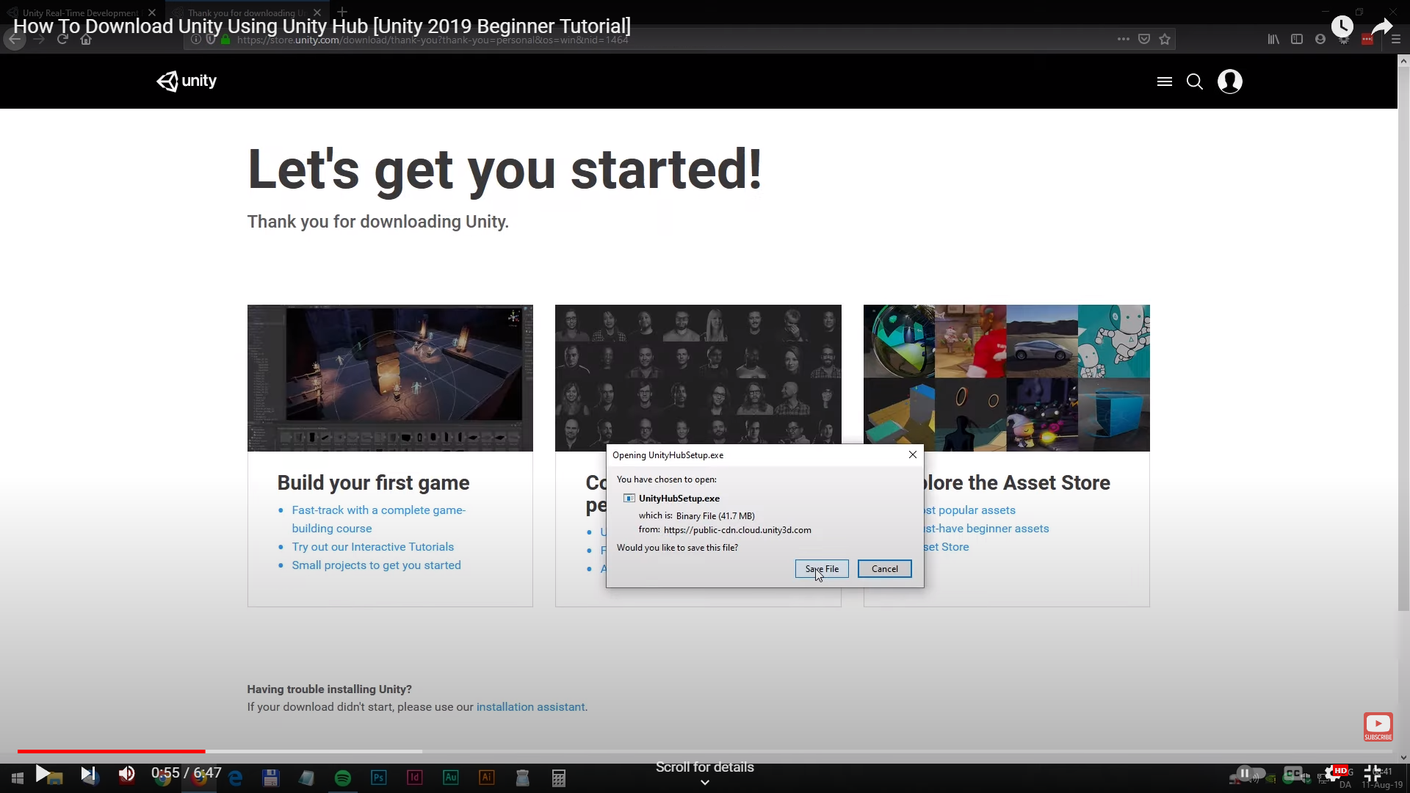Open Microsoft Edge from the taskbar
The height and width of the screenshot is (793, 1410).
click(x=236, y=778)
